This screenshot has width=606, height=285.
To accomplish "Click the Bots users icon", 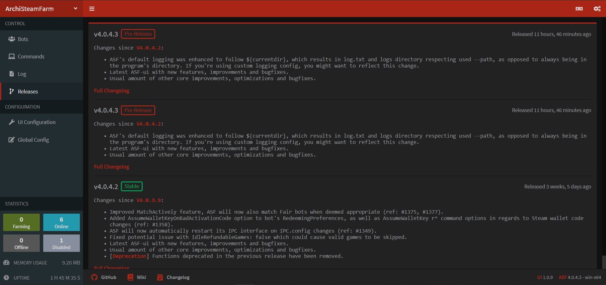I will pyautogui.click(x=12, y=39).
